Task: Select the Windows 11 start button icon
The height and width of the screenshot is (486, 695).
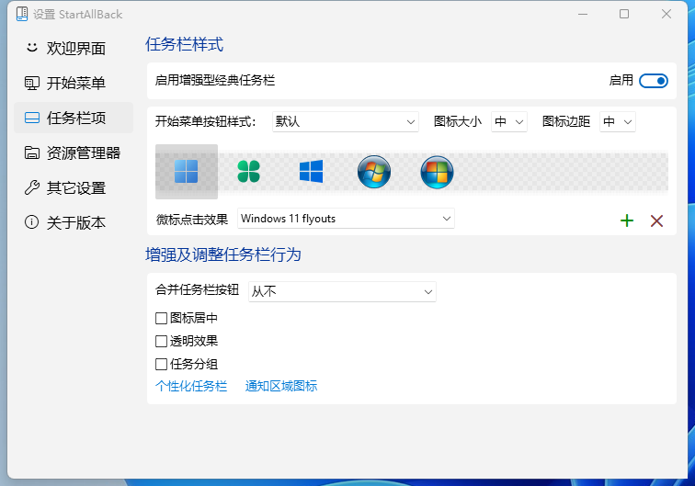Action: pyautogui.click(x=187, y=171)
